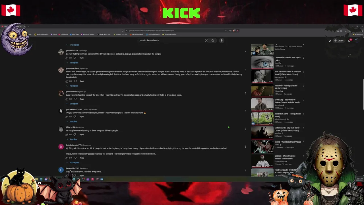The image size is (364, 205).
Task: Click the browser address bar URL
Action: 152,31
